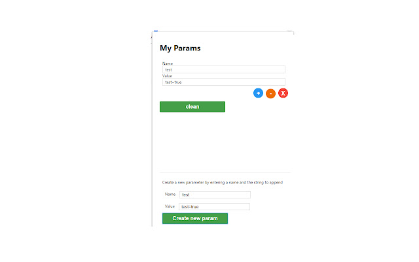419x262 pixels.
Task: Focus the saved param Name field
Action: coord(224,69)
